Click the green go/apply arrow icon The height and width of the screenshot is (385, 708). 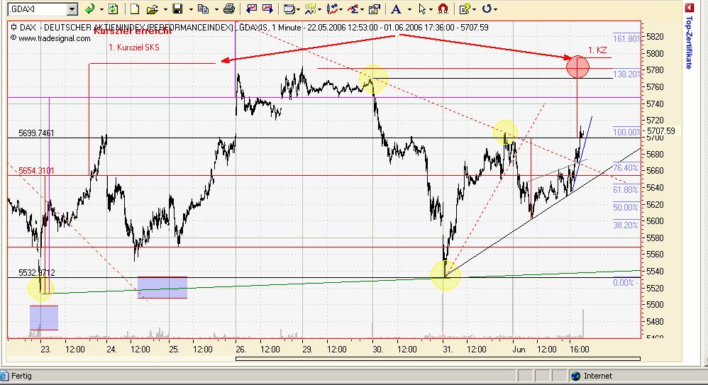click(90, 9)
